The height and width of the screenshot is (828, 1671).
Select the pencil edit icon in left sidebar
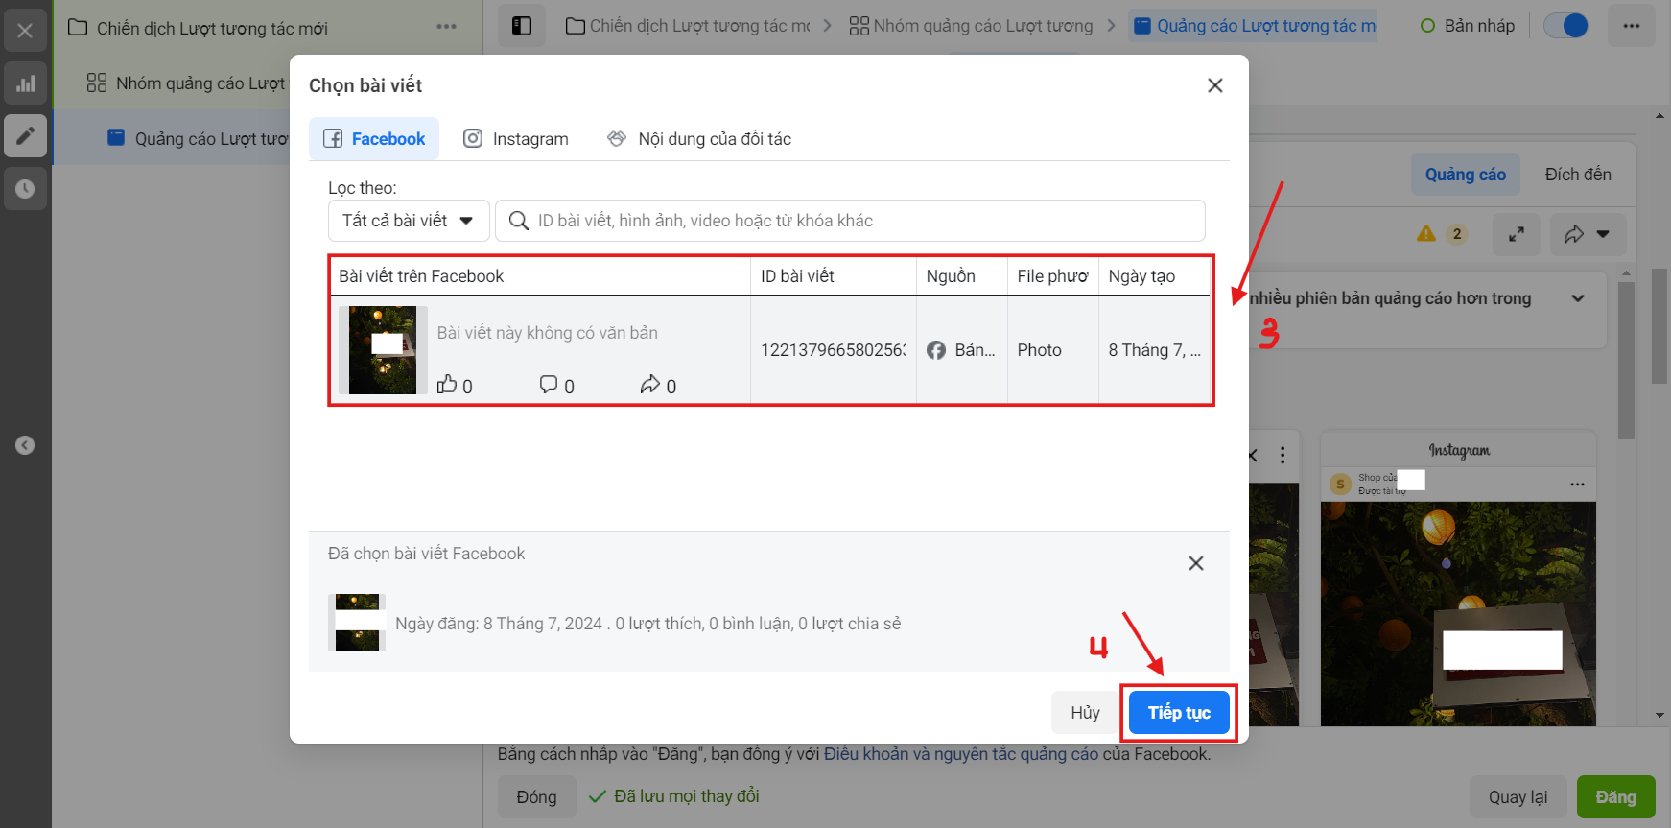(x=25, y=135)
